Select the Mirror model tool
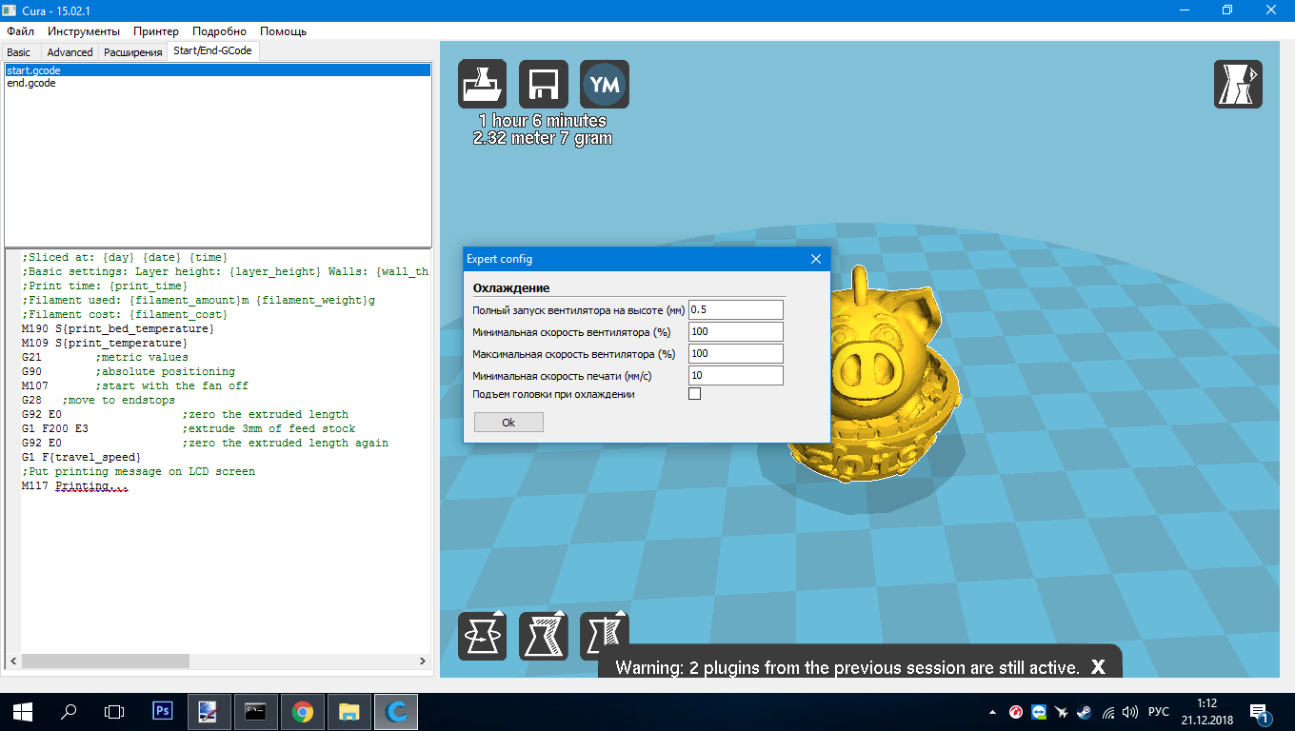This screenshot has width=1295, height=731. (605, 636)
